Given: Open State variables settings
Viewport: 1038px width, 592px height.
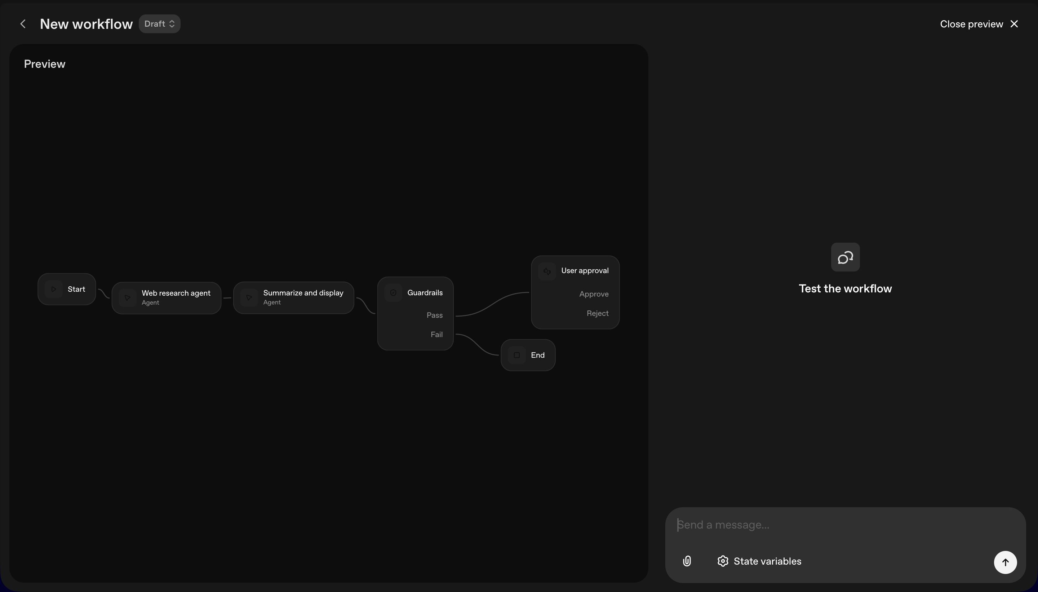Looking at the screenshot, I should coord(767,561).
